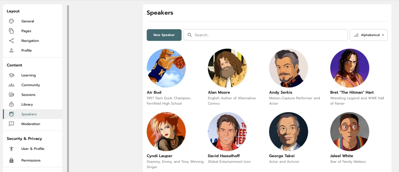
Task: Click the Jaleel White name link
Action: coord(342,156)
